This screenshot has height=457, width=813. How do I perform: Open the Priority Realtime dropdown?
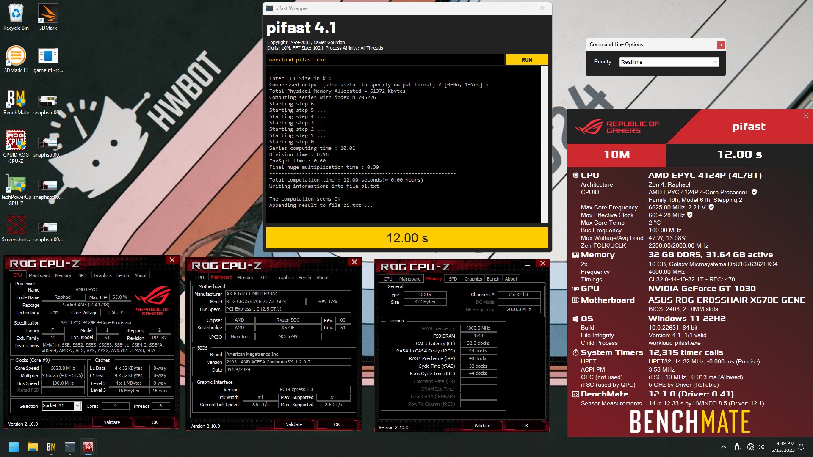[669, 62]
